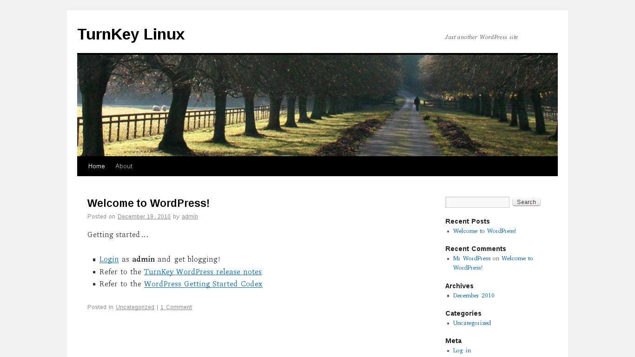Follow the Login link in post
The height and width of the screenshot is (357, 635).
[109, 259]
